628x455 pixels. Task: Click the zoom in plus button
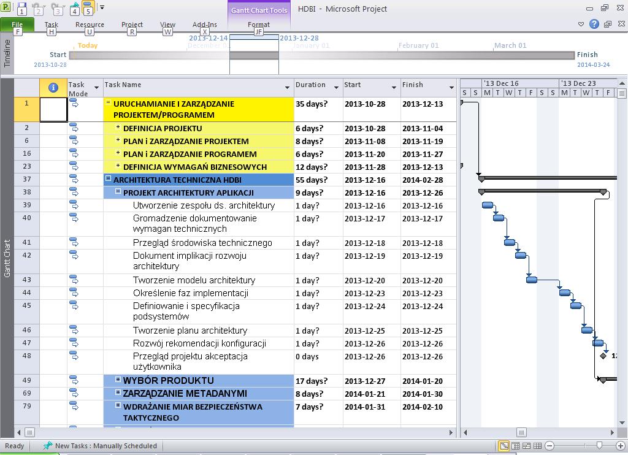point(621,446)
